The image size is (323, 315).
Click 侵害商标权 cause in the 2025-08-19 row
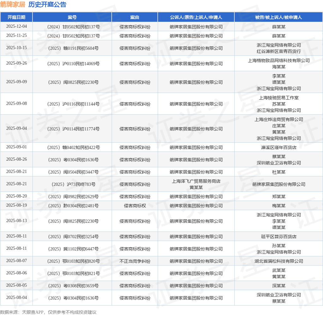pyautogui.click(x=135, y=206)
